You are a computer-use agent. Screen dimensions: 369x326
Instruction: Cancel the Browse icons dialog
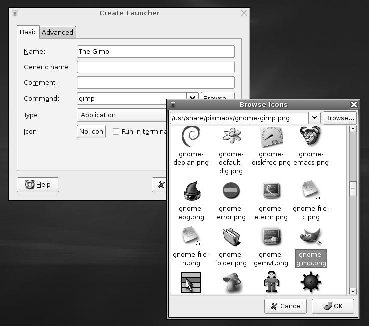[x=286, y=306]
